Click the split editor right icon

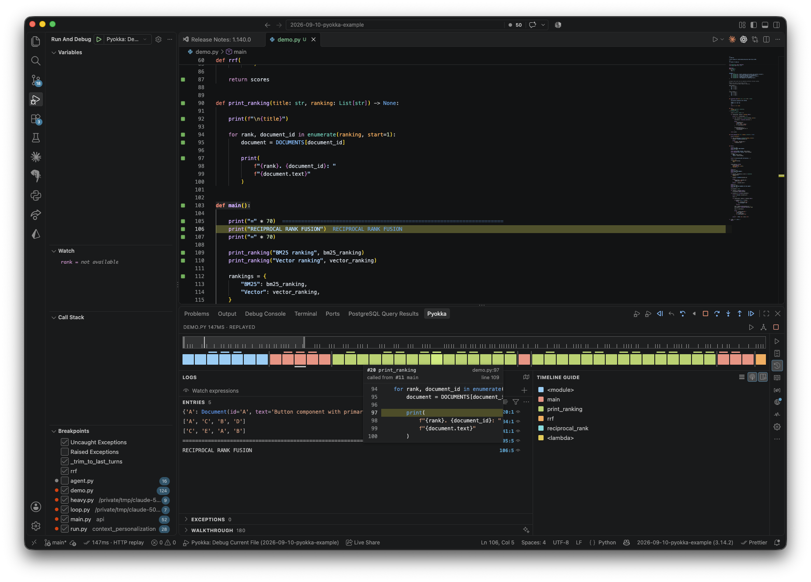[x=766, y=39]
